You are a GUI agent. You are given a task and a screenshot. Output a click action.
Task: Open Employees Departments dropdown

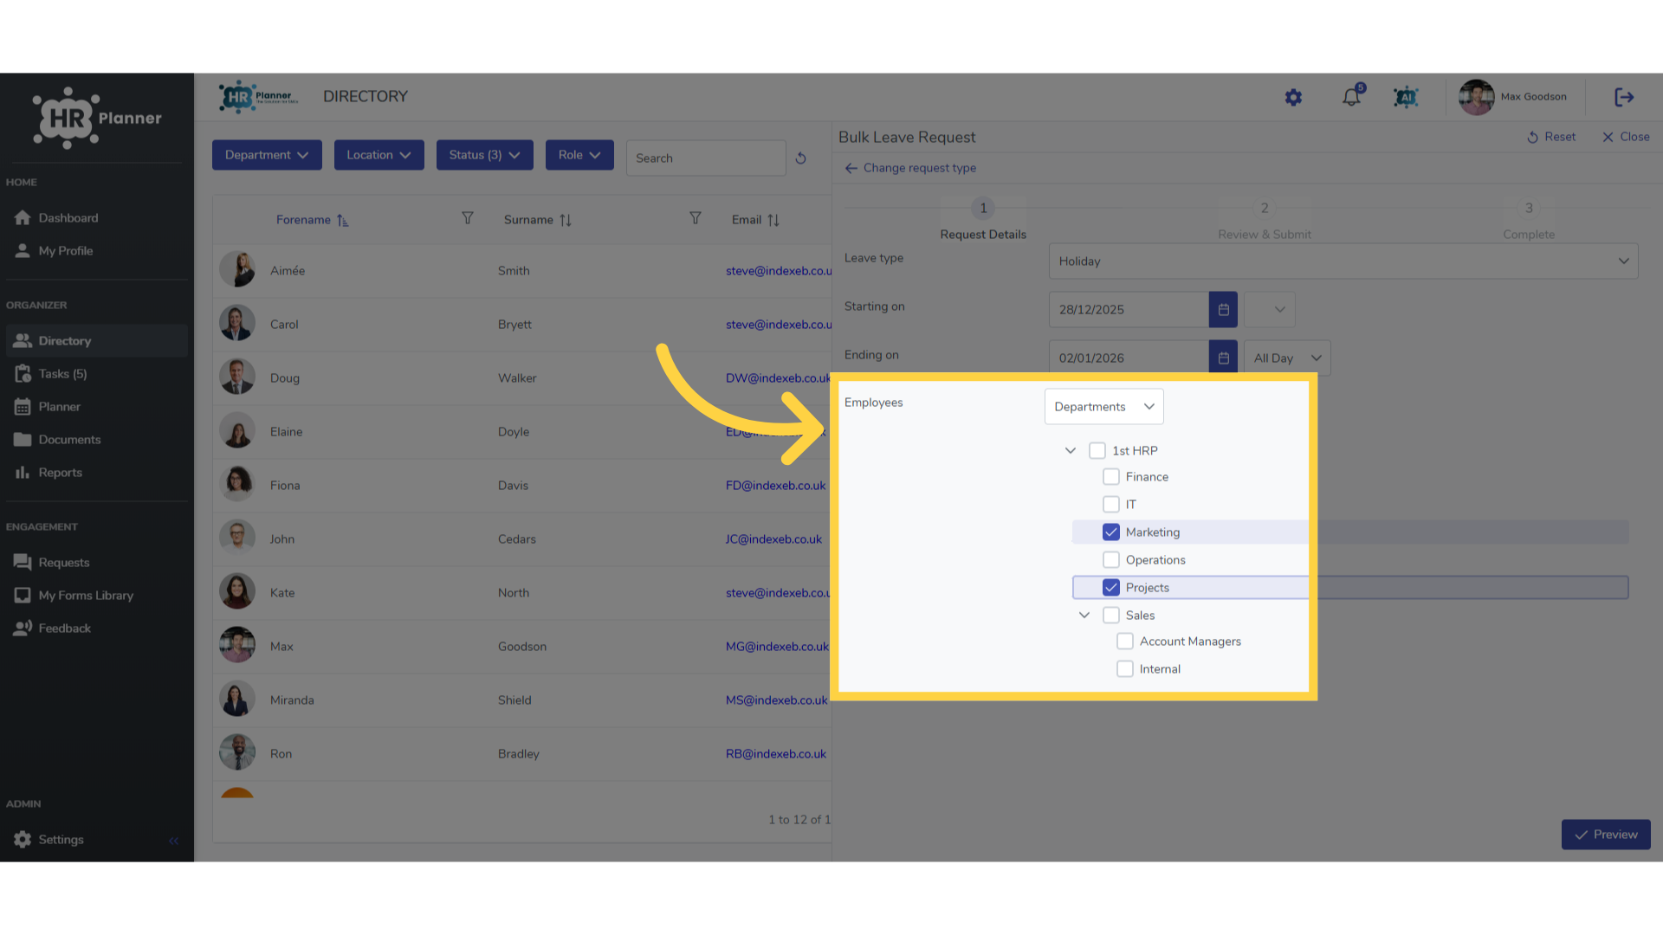pos(1104,406)
